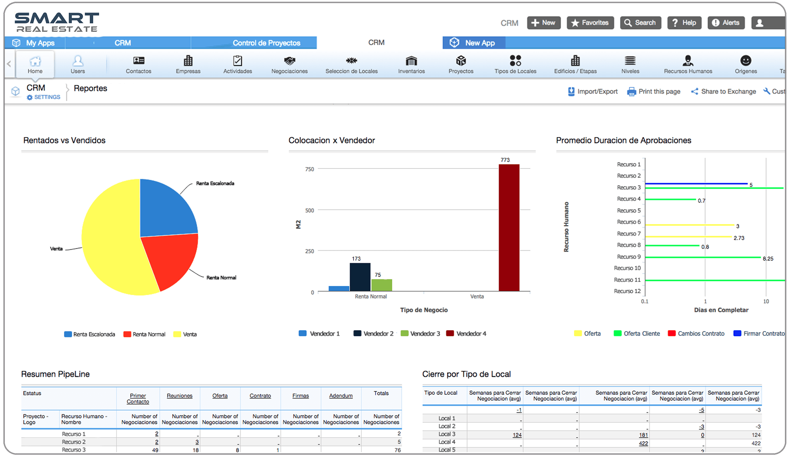
Task: Open Adendum column link
Action: (x=341, y=396)
